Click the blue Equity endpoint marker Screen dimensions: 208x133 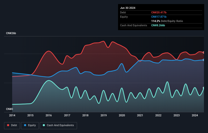204,60
